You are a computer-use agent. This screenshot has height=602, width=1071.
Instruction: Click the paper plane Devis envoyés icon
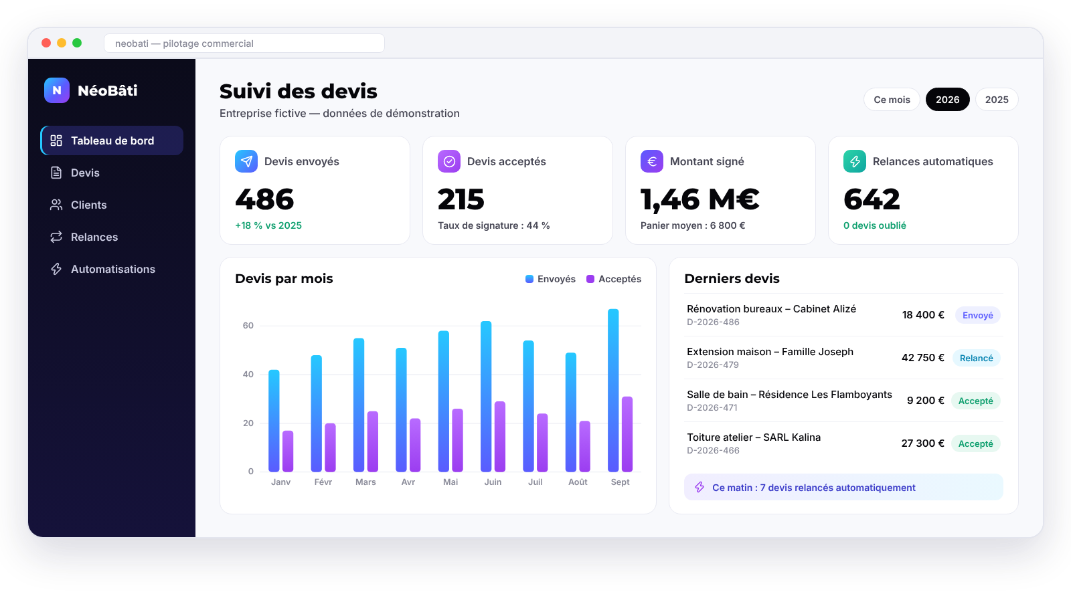coord(246,161)
